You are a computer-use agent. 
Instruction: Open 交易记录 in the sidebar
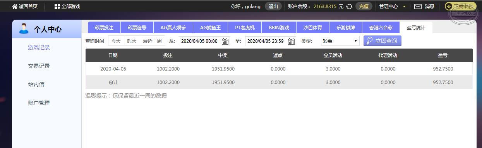point(39,66)
